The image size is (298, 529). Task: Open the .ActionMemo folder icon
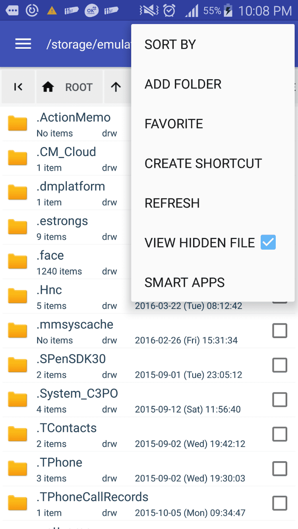tap(17, 124)
